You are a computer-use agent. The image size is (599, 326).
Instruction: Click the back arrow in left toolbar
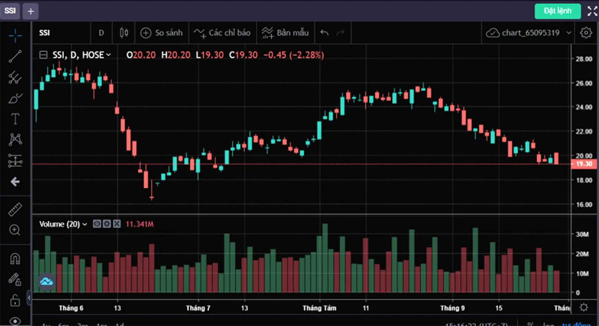(x=15, y=182)
